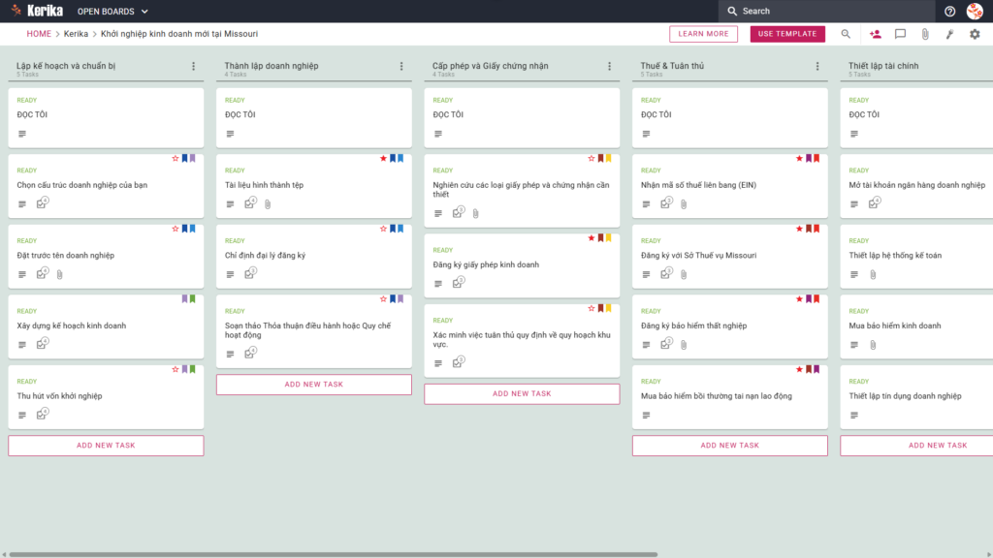Toggle star on 'Xác minh việc tuân thủ quy định' card
Image resolution: width=993 pixels, height=558 pixels.
[592, 308]
